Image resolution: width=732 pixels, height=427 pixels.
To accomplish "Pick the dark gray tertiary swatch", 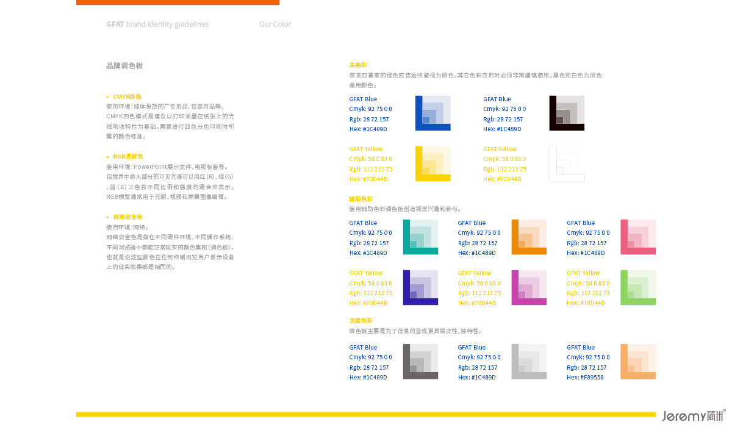I will click(420, 362).
